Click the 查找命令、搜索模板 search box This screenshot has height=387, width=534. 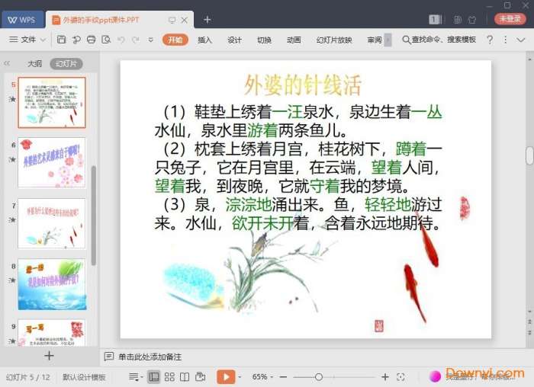point(439,40)
